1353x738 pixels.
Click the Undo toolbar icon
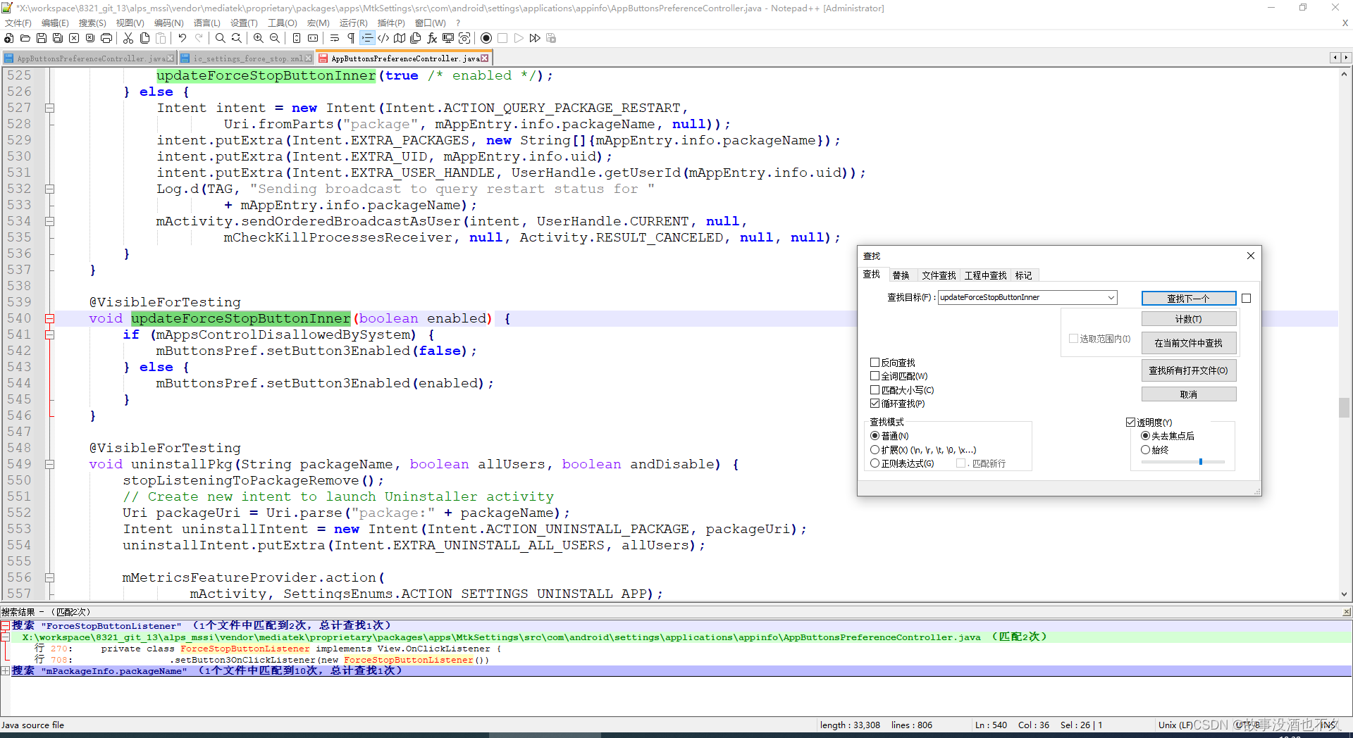pos(182,38)
